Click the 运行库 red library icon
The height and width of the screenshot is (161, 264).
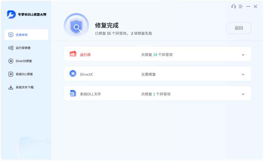coord(73,54)
